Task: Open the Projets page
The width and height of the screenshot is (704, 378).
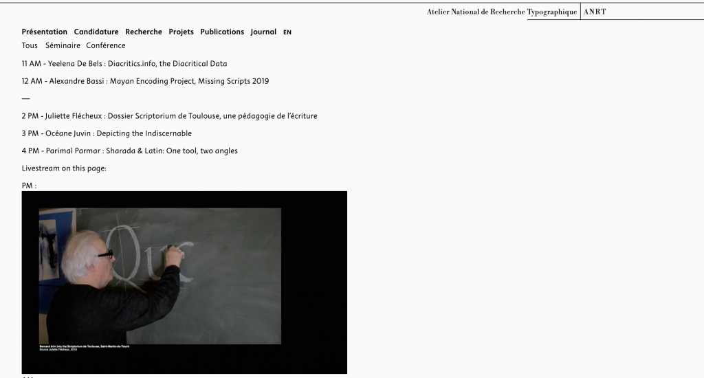Action: pyautogui.click(x=181, y=32)
